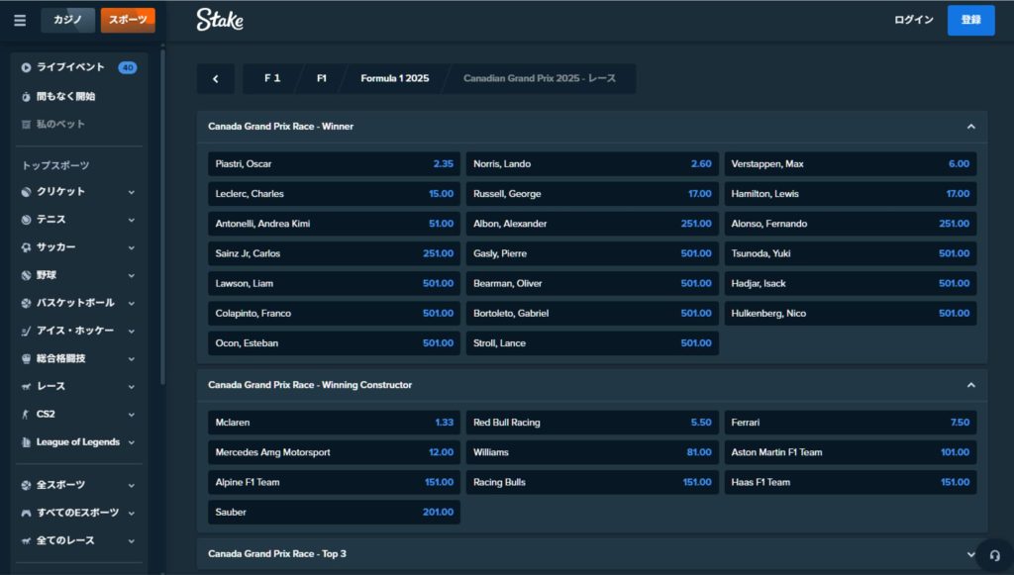Viewport: 1014px width, 575px height.
Task: Select Antonelli, Andrea Kimi odds 51.00
Action: pos(334,224)
